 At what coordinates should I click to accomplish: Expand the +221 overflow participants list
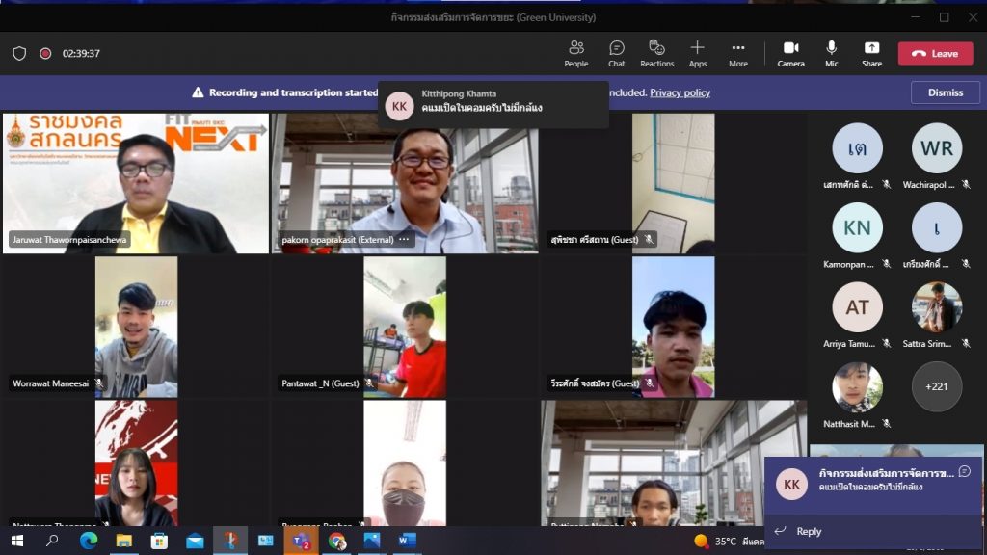click(936, 386)
